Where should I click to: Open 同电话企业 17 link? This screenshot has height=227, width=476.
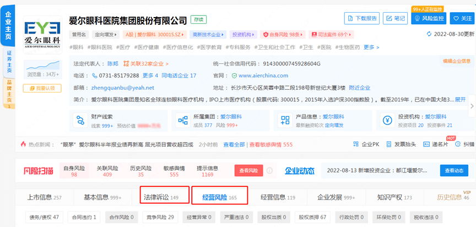(x=179, y=76)
